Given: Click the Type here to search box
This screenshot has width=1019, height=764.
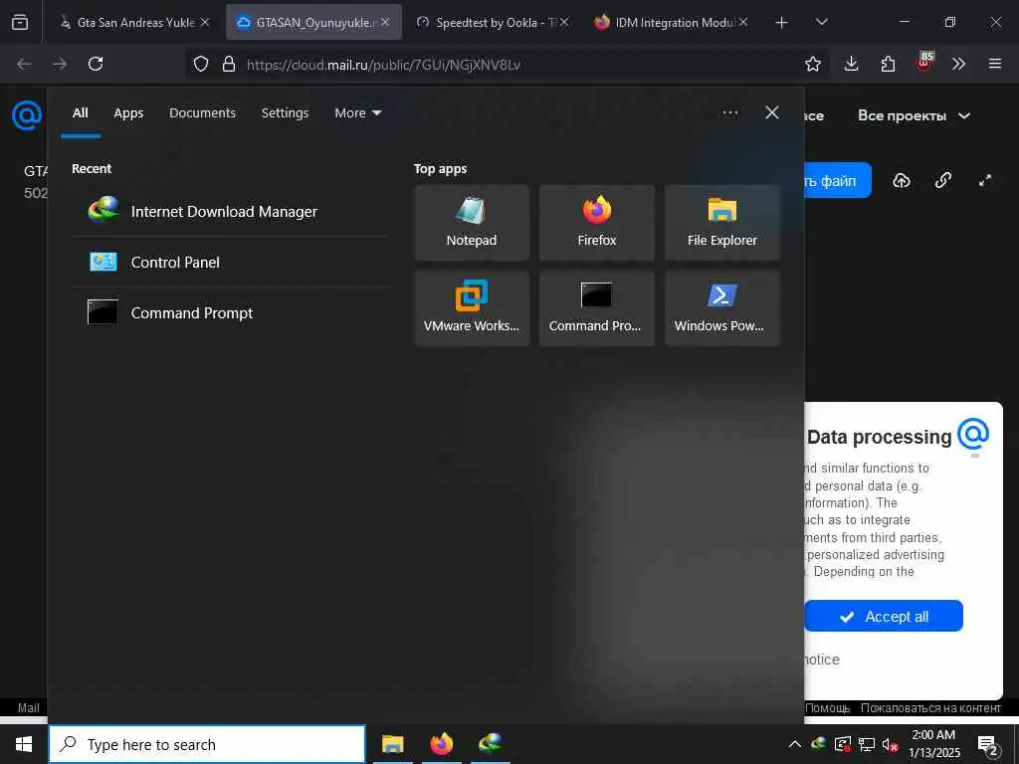Looking at the screenshot, I should (x=207, y=744).
